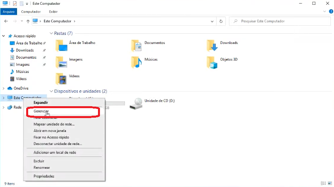The width and height of the screenshot is (334, 187).
Task: Click the chevron after Este Computador breadcrumb
Action: 75,21
